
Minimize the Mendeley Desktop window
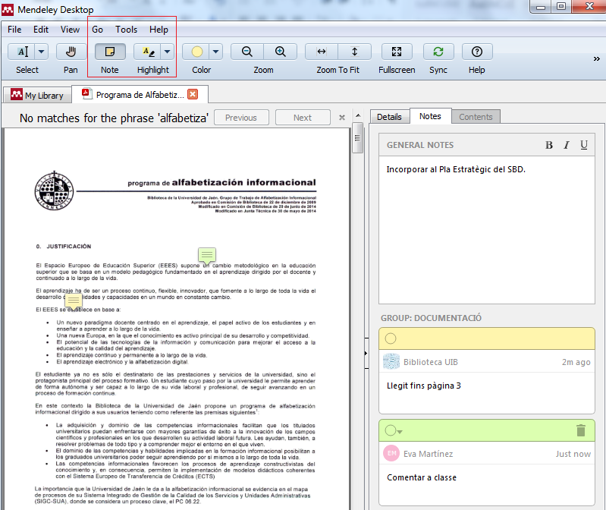point(541,7)
